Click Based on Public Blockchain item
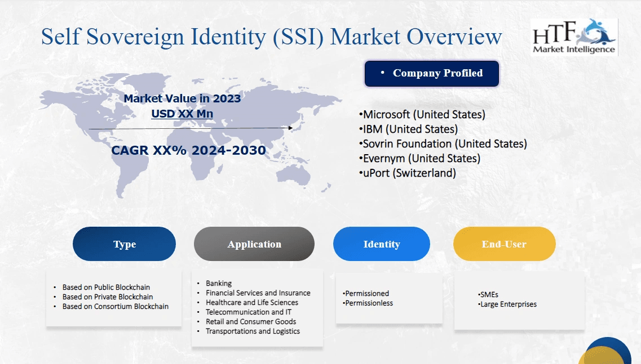Viewport: 641px width, 364px height. 106,287
